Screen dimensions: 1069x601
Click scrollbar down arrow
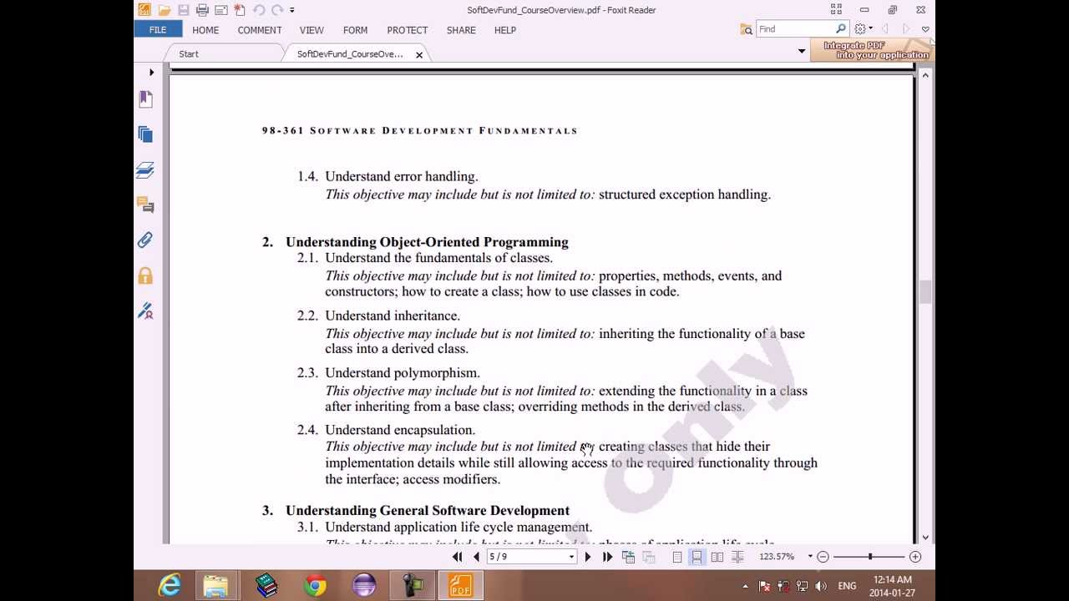[x=925, y=538]
